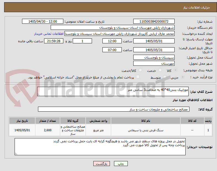Viewport: 217px width, 171px height.
Task: Click the چاپ print button
Action: (x=121, y=164)
